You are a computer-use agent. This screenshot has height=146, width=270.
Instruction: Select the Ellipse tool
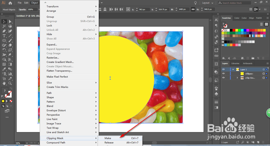coord(4,41)
